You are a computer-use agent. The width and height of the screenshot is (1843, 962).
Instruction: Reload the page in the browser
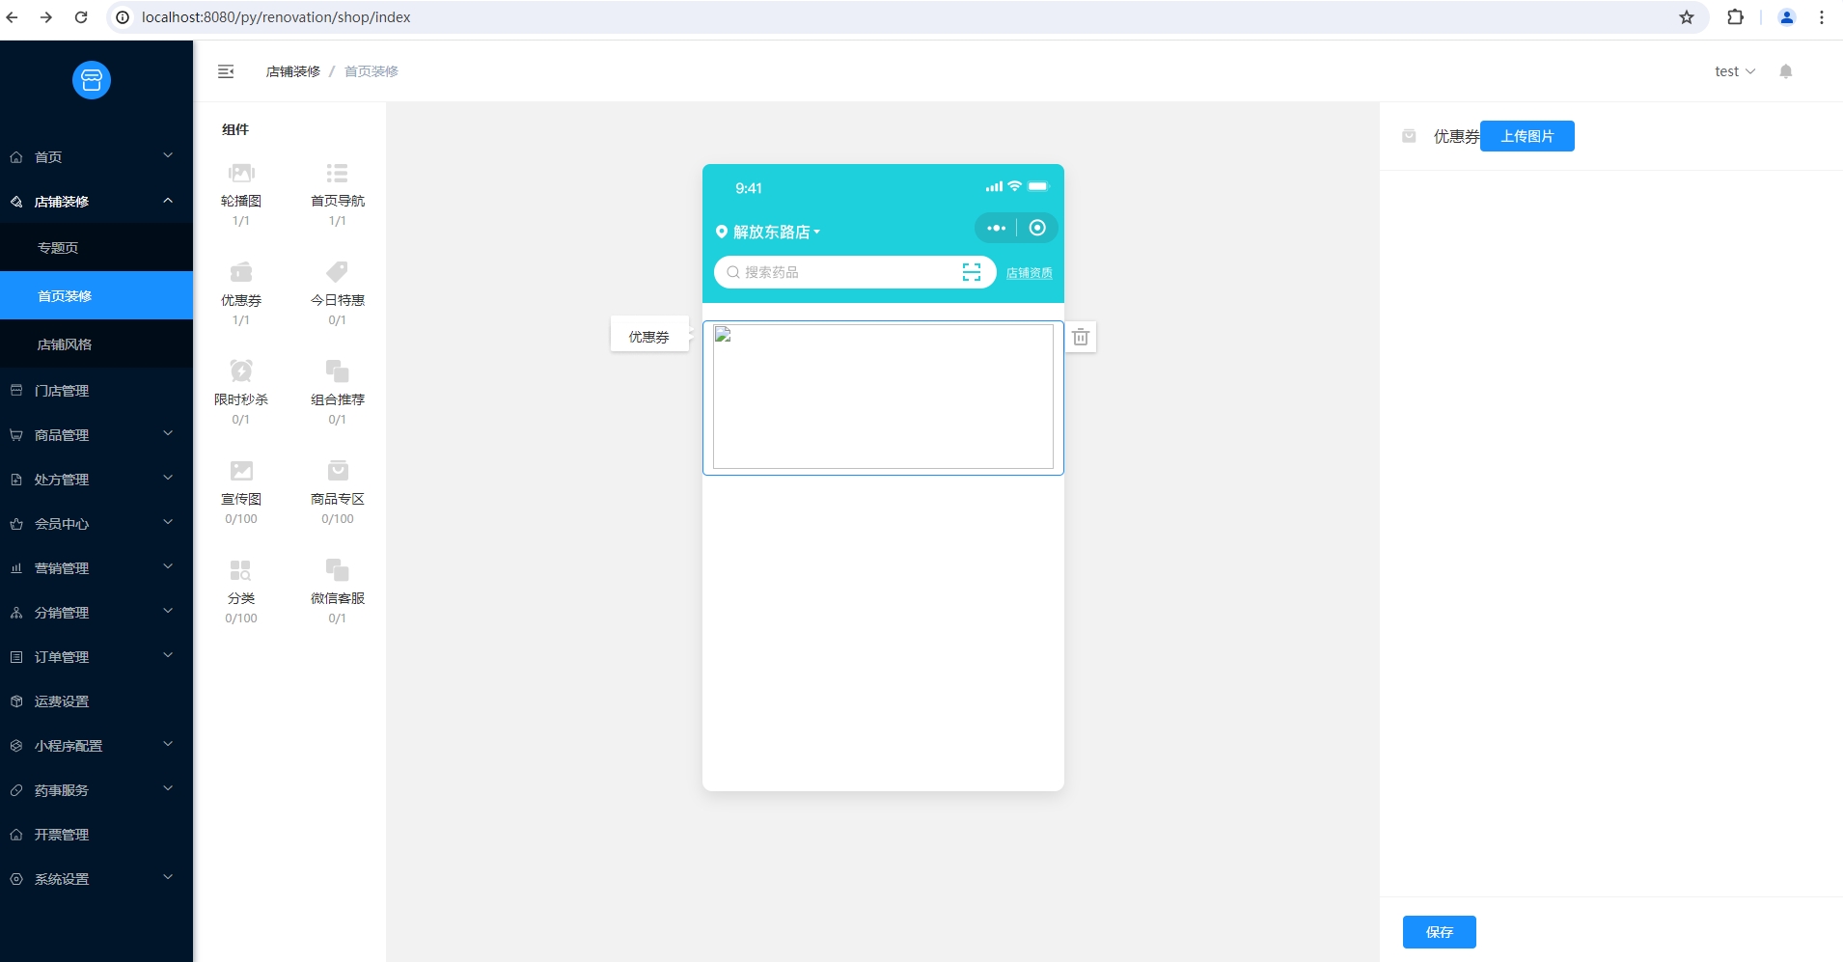pos(81,17)
